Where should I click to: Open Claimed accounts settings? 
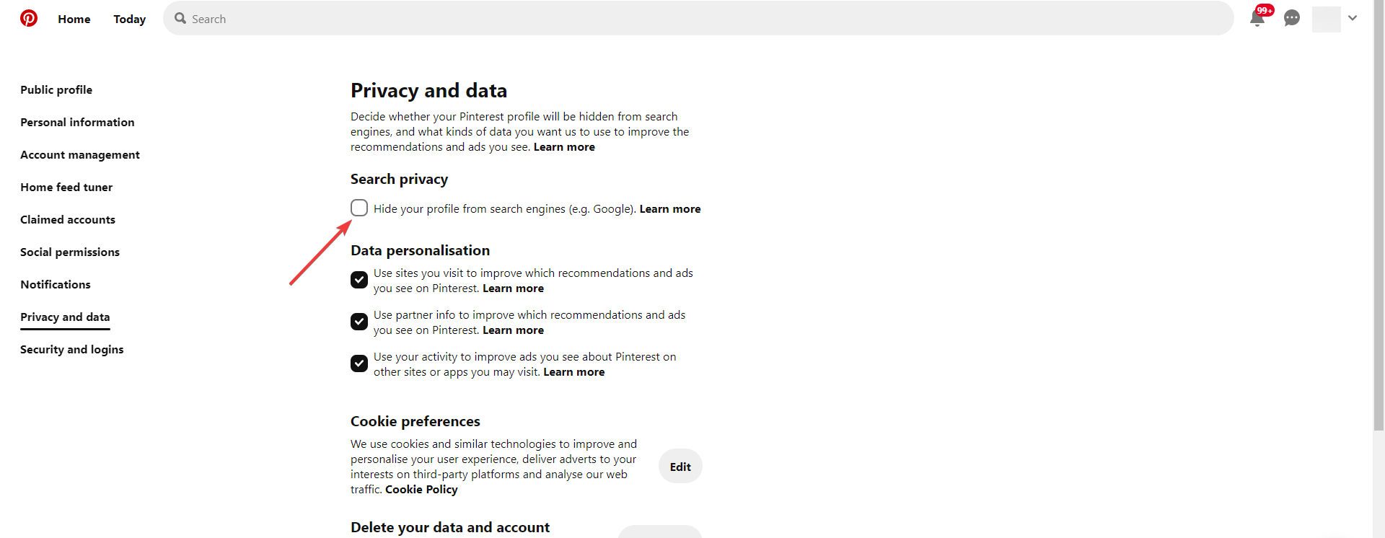[68, 219]
